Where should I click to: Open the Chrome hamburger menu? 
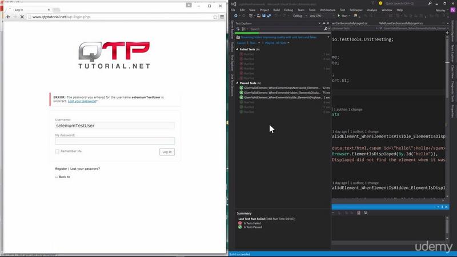click(x=222, y=17)
